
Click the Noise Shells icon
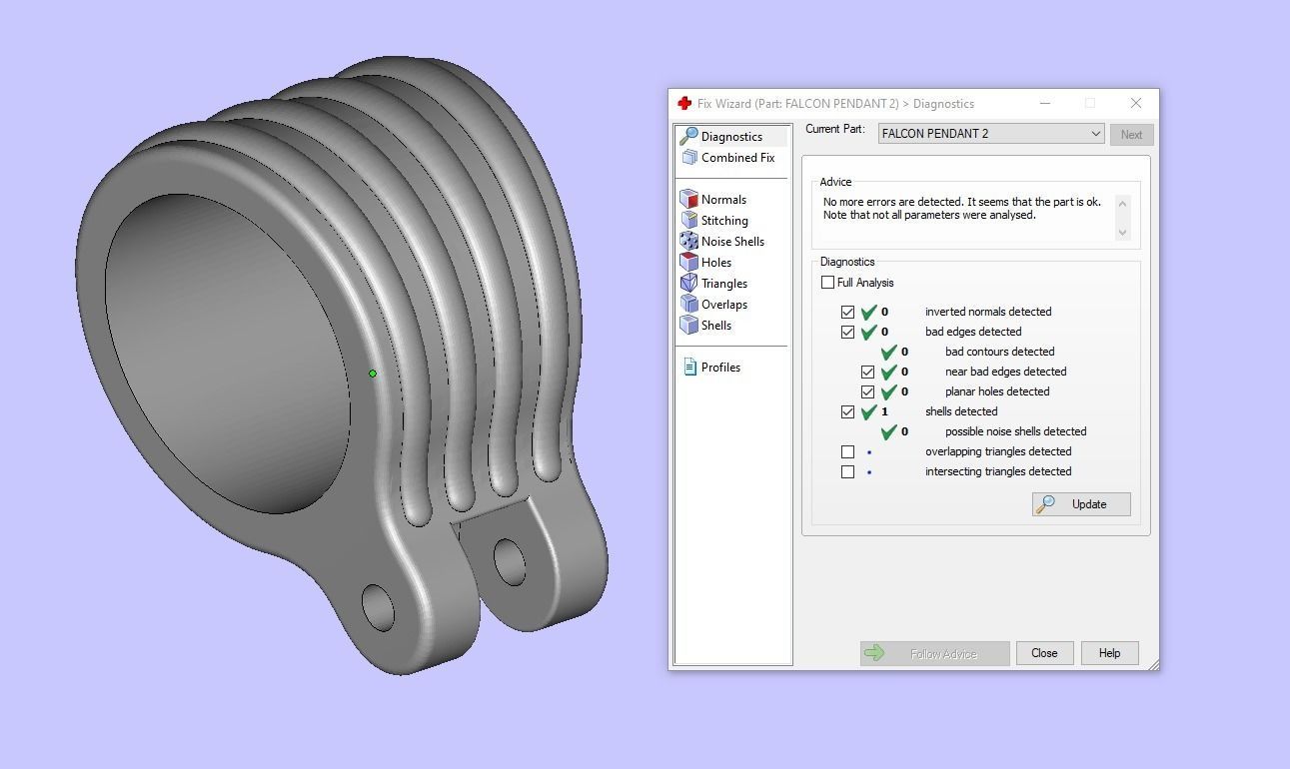pyautogui.click(x=688, y=241)
